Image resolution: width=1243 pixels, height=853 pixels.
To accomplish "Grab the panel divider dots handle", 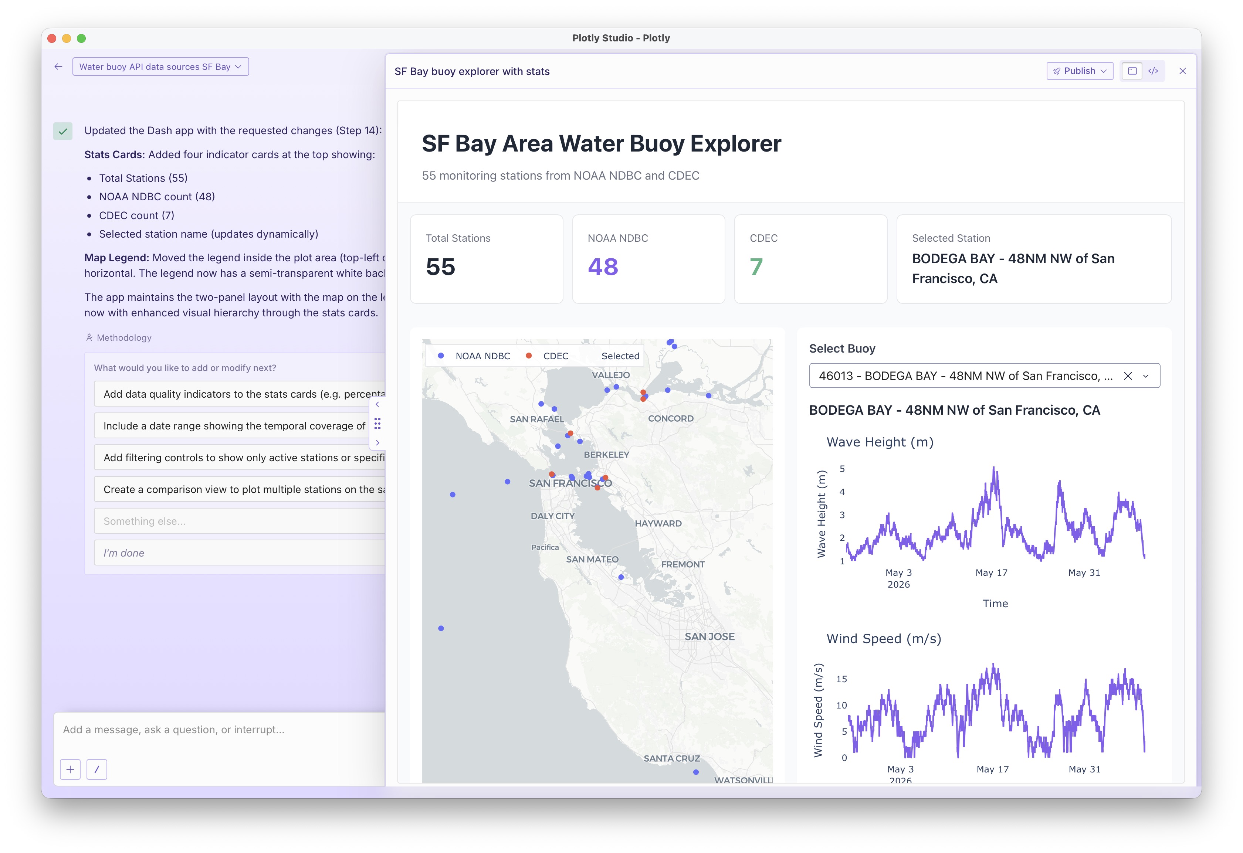I will [377, 424].
